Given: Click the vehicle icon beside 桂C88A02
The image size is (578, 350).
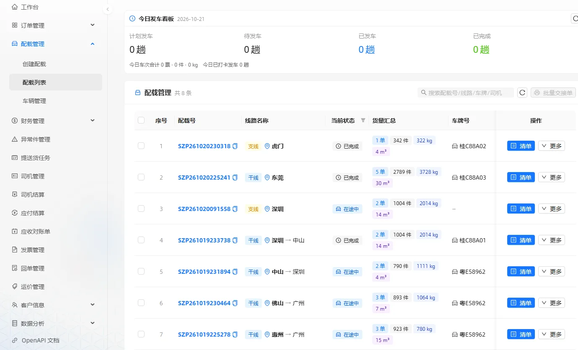Looking at the screenshot, I should click(x=455, y=146).
